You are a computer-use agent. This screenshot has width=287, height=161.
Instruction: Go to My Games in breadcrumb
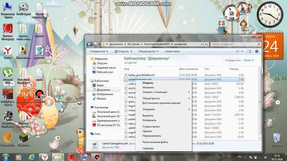coord(134,44)
